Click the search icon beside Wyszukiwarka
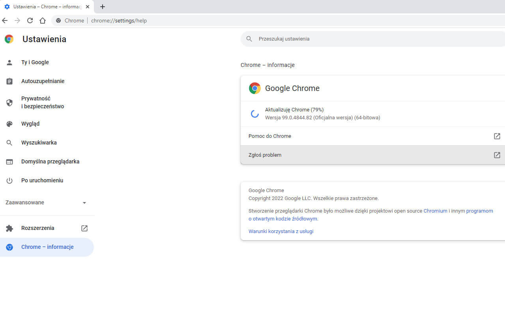The image size is (505, 315). tap(9, 143)
